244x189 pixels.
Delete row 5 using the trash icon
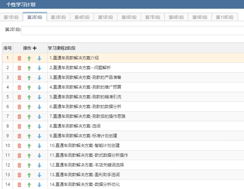coord(19,97)
